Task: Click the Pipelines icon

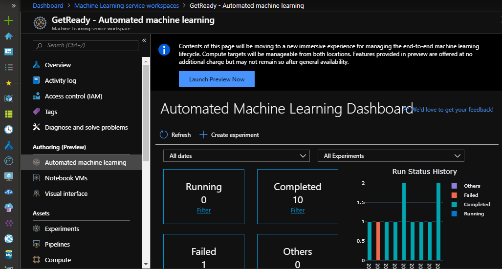Action: click(37, 244)
